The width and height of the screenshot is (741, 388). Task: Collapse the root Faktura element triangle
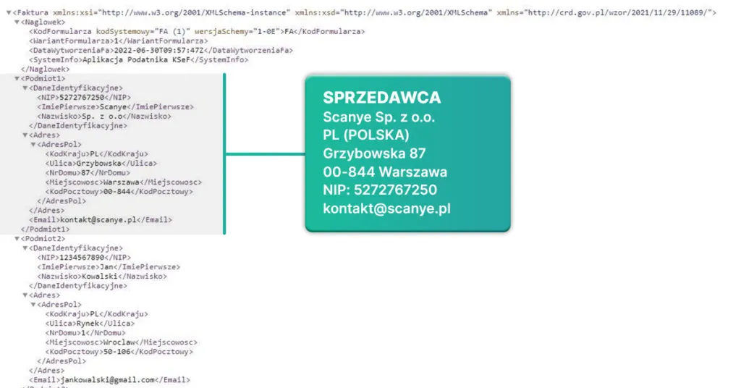click(9, 13)
